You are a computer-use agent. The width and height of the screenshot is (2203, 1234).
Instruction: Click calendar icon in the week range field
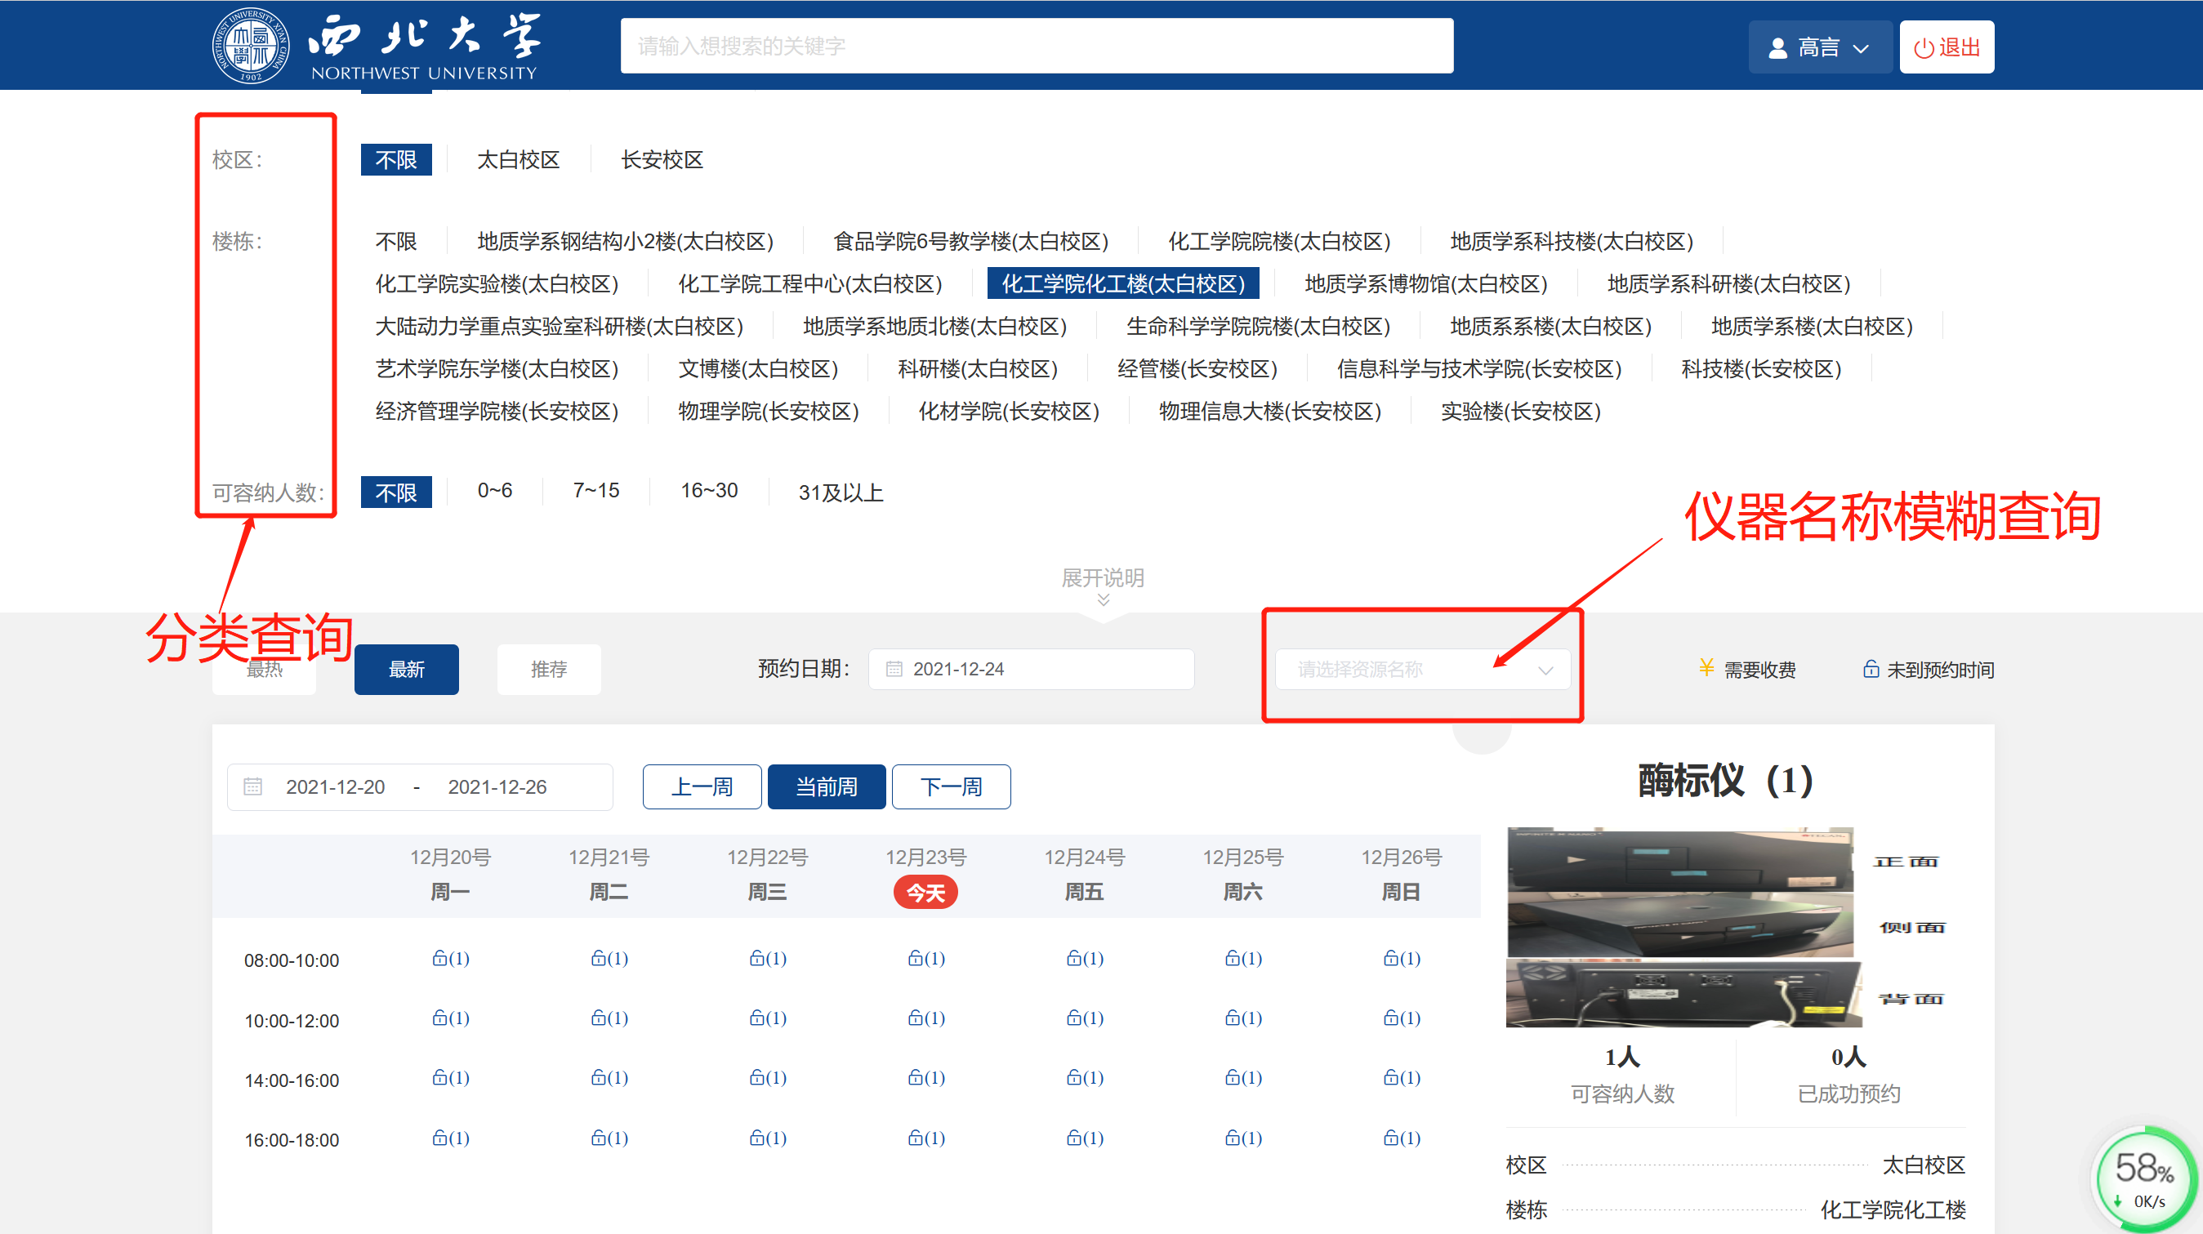253,786
